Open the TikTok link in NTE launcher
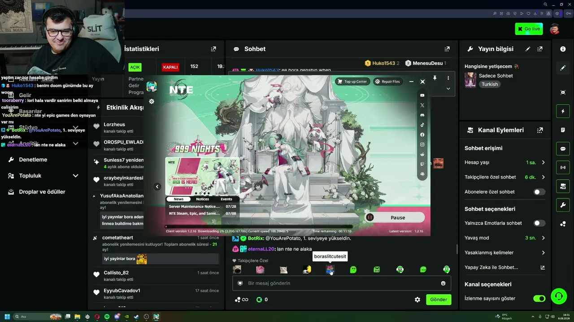The image size is (574, 322). 422,125
